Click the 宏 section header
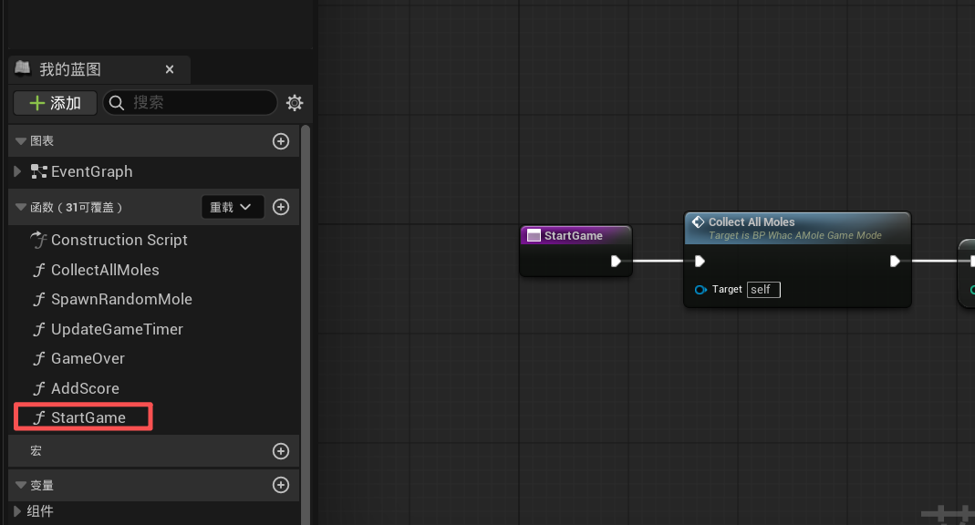Image resolution: width=975 pixels, height=525 pixels. 153,451
